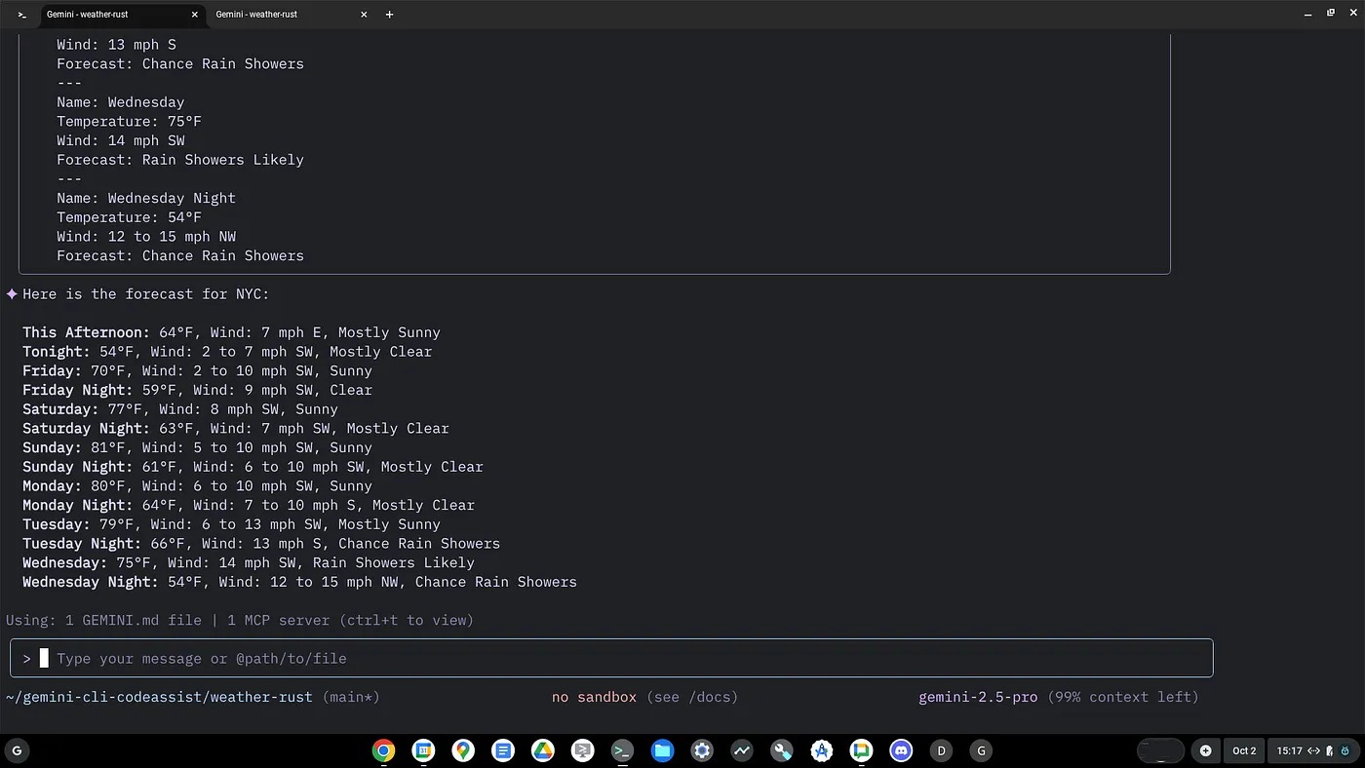Open the Files app in shelf
The image size is (1365, 768).
(x=662, y=750)
